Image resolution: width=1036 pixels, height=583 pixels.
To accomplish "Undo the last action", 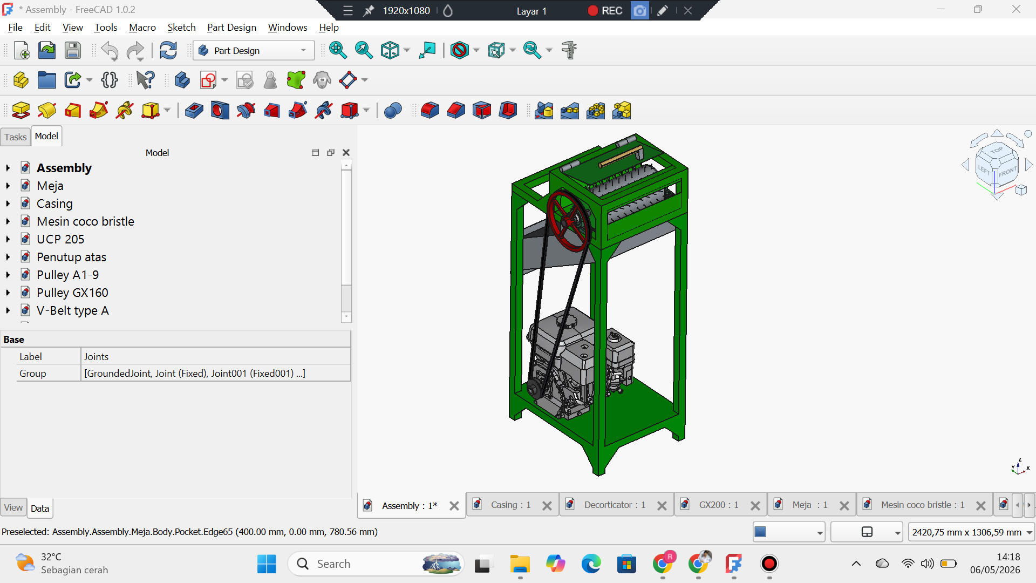I will [x=110, y=50].
